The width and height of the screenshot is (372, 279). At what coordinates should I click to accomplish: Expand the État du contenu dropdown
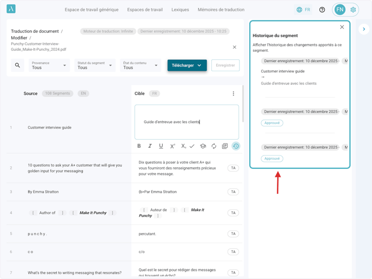(x=140, y=65)
